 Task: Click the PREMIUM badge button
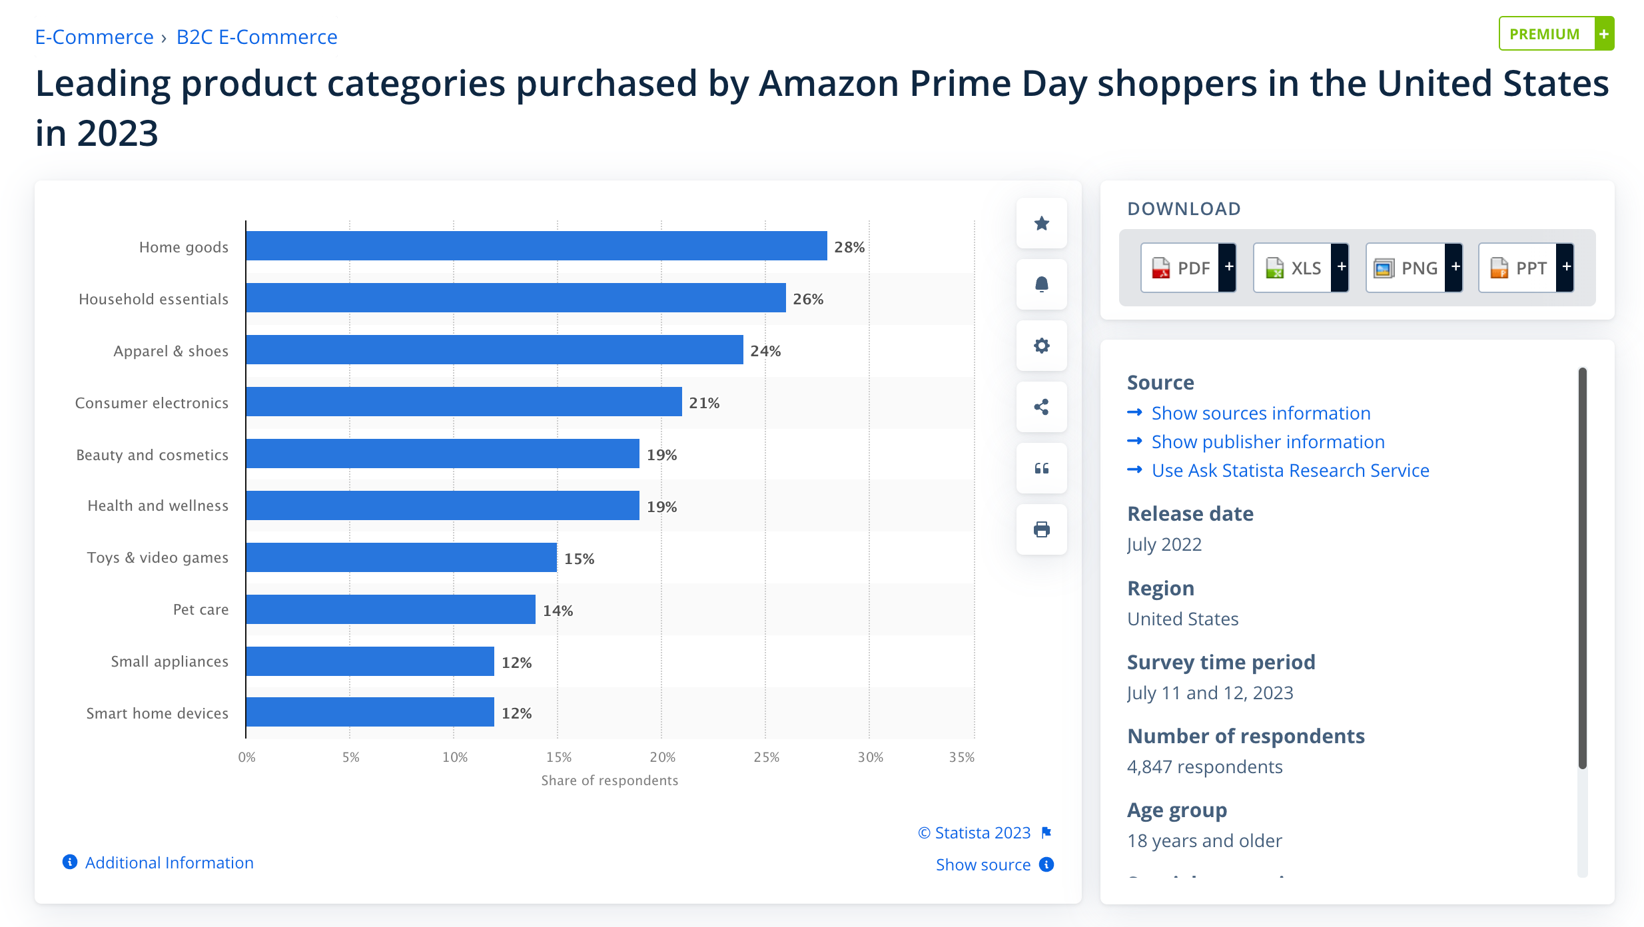(1556, 33)
